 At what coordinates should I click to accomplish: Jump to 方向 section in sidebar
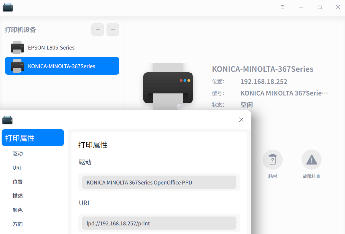[18, 224]
